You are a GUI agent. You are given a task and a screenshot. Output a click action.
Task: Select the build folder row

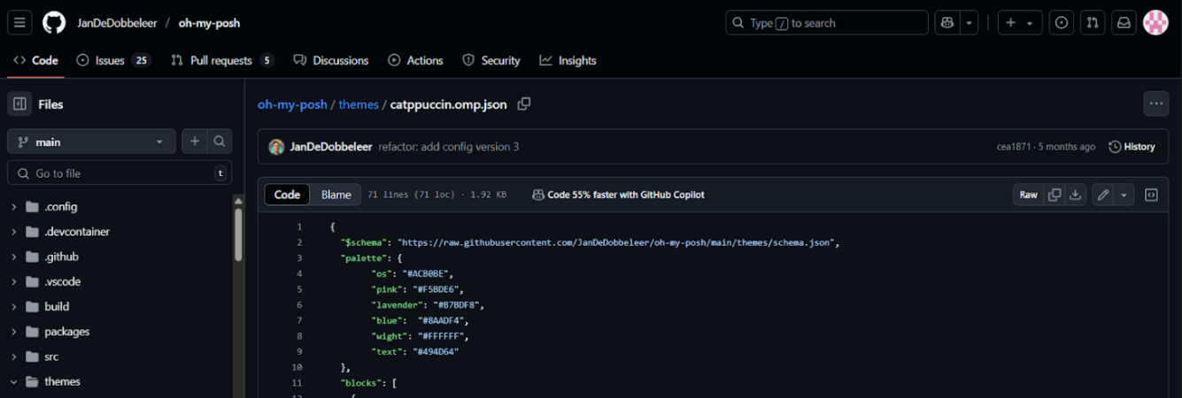click(x=120, y=307)
